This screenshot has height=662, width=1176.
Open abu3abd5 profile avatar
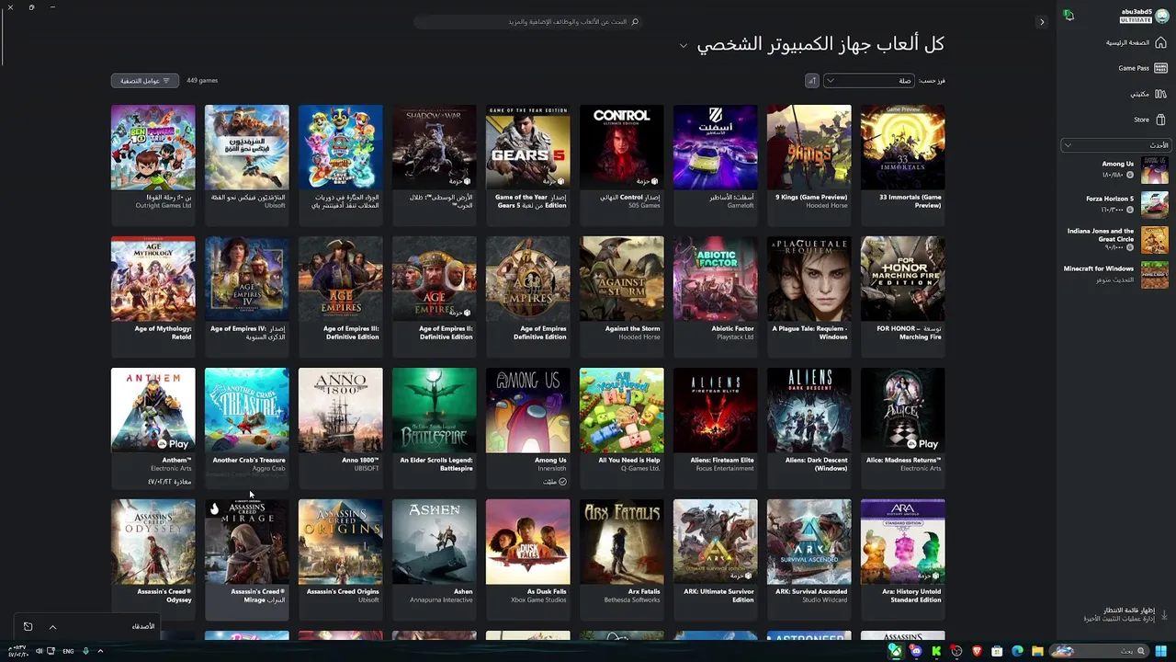(1160, 16)
